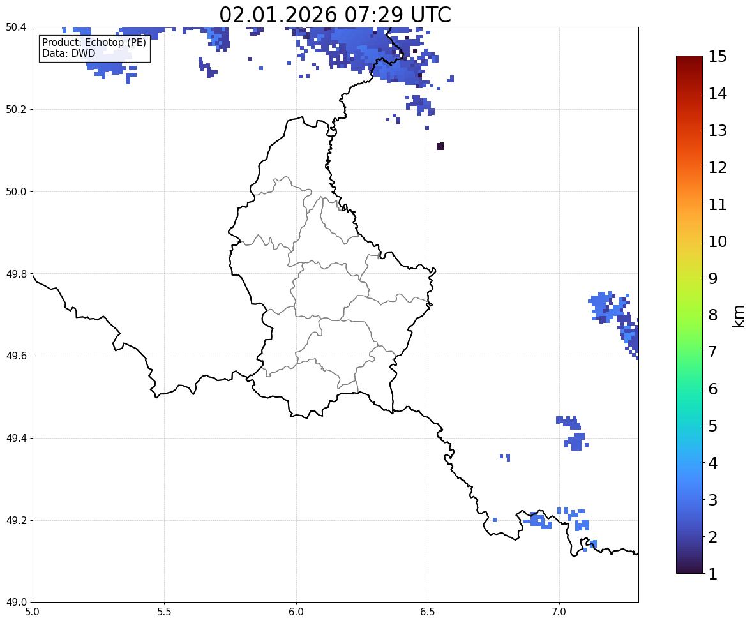
Task: Click the colorbar tick label 5
Action: tap(713, 425)
